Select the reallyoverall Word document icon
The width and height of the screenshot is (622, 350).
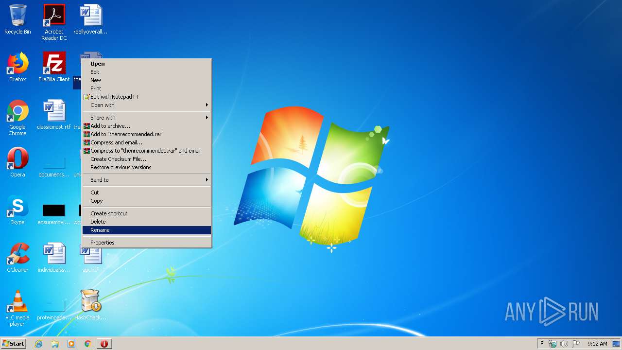[x=90, y=19]
